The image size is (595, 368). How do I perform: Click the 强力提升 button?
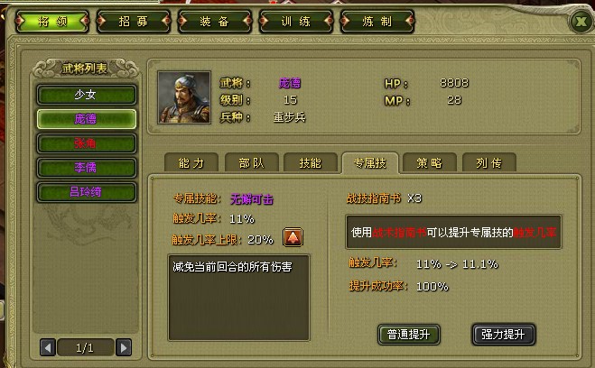(x=503, y=335)
